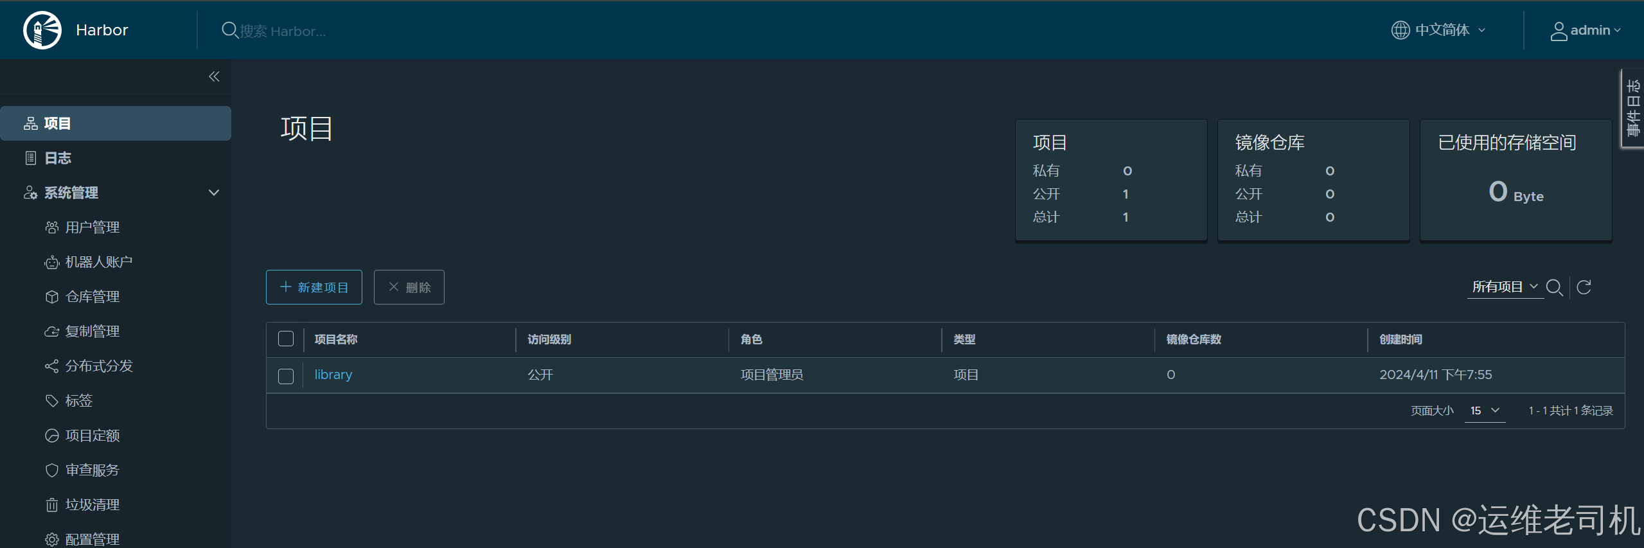This screenshot has height=548, width=1644.
Task: Sort by 角色 column header
Action: click(x=751, y=339)
